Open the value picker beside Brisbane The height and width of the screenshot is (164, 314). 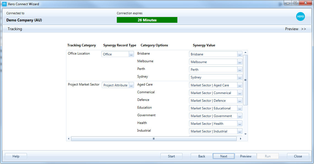point(239,54)
